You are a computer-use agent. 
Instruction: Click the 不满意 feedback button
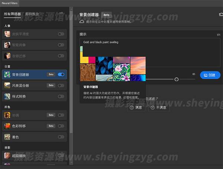click(x=159, y=107)
